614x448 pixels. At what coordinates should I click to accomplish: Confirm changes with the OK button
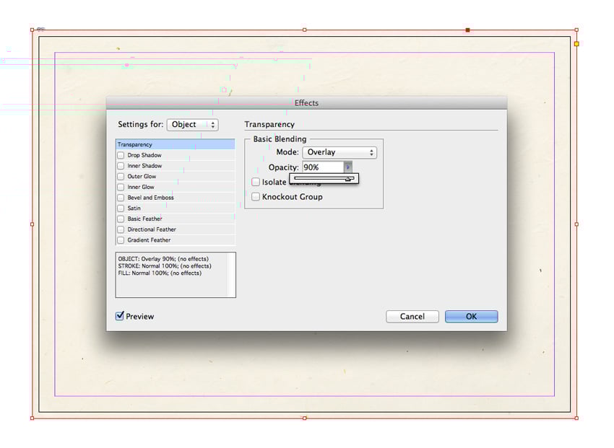click(471, 316)
